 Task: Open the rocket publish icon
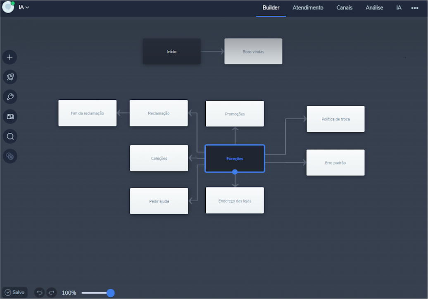point(10,77)
